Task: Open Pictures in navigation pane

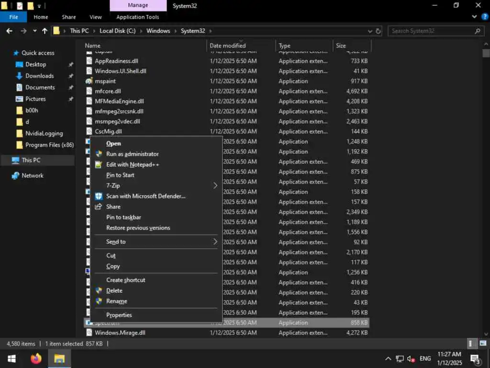Action: (35, 99)
